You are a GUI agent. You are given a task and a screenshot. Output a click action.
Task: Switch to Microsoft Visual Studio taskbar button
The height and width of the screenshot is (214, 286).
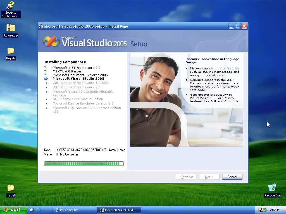pos(119,210)
